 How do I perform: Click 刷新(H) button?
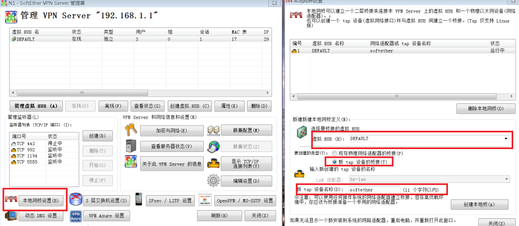pyautogui.click(x=219, y=216)
